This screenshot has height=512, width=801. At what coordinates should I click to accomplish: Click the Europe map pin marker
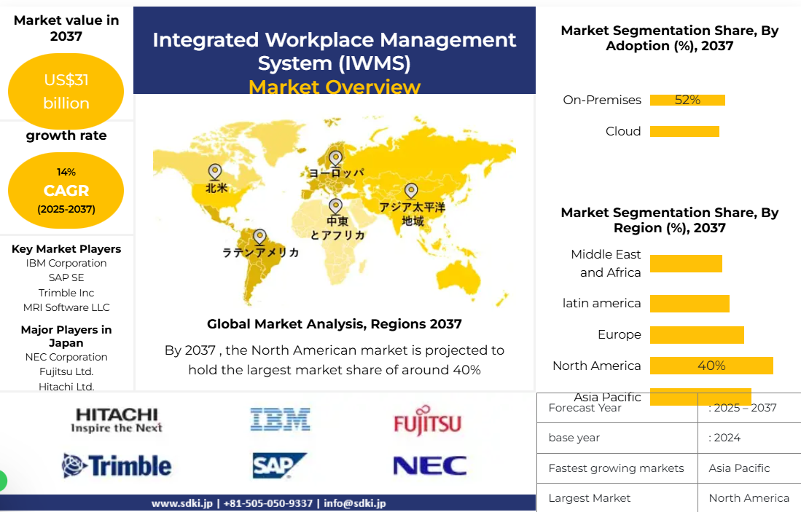pyautogui.click(x=335, y=158)
